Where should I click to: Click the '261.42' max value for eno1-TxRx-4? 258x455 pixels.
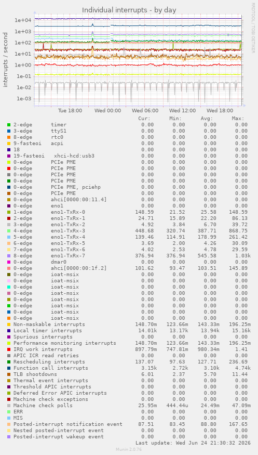click(x=238, y=237)
